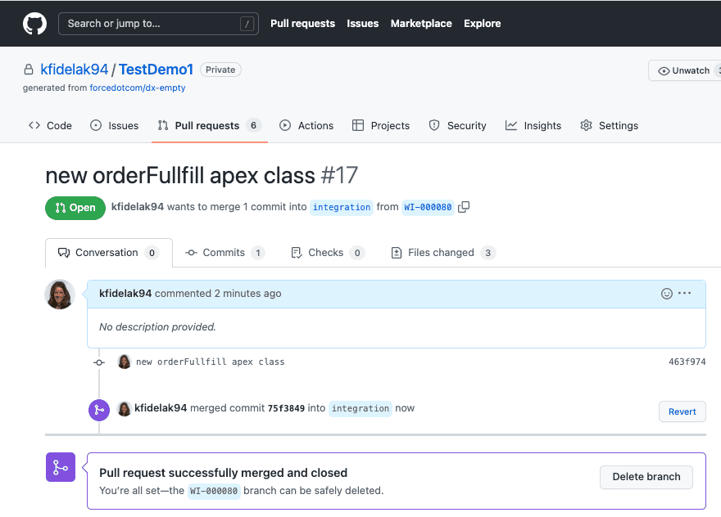Switch to the Checks tab
Image resolution: width=721 pixels, height=517 pixels.
pos(329,253)
